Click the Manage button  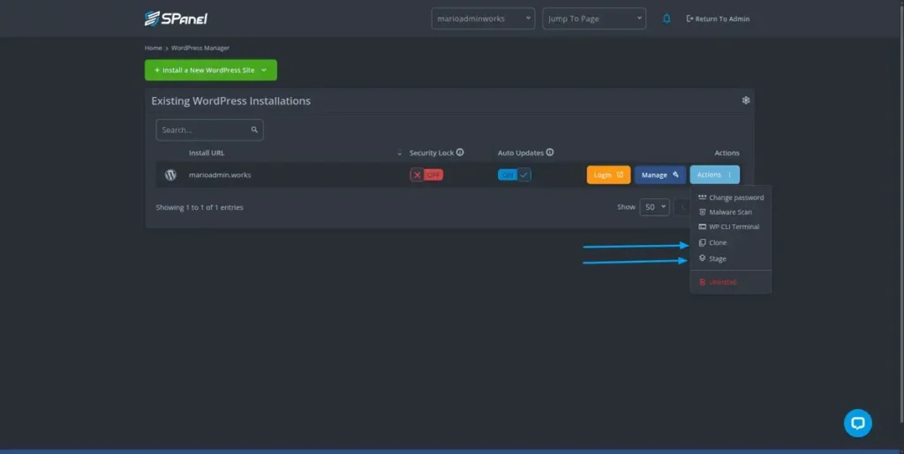point(660,175)
